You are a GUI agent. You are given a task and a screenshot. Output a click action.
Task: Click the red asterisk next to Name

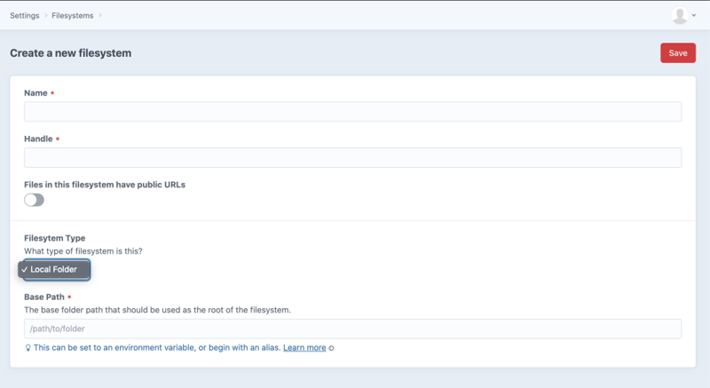click(x=53, y=93)
